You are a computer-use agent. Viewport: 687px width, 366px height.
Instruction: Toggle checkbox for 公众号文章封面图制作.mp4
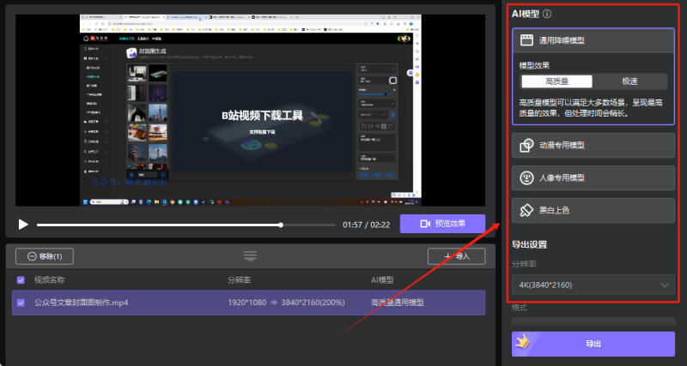coord(21,303)
